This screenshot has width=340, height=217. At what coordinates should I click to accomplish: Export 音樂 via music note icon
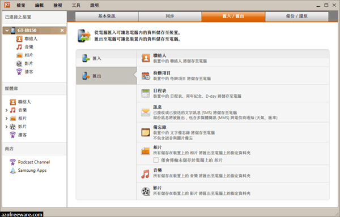pyautogui.click(x=145, y=174)
